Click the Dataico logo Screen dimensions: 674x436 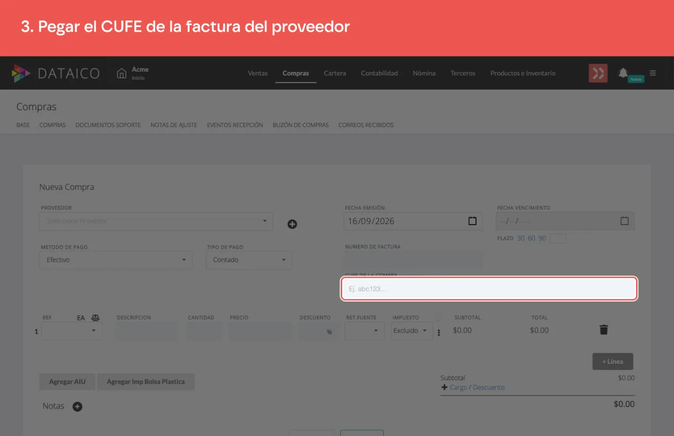coord(55,73)
